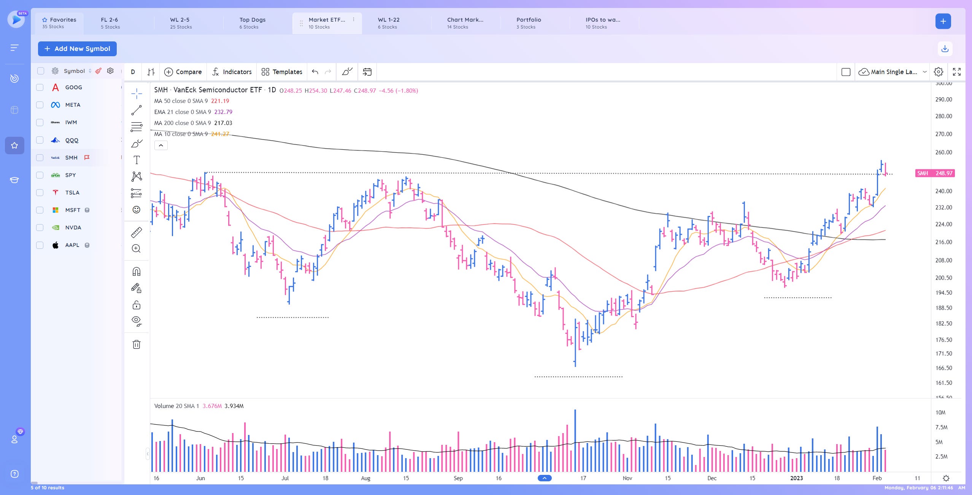This screenshot has width=972, height=495.
Task: Open the help question mark icon
Action: pos(14,474)
